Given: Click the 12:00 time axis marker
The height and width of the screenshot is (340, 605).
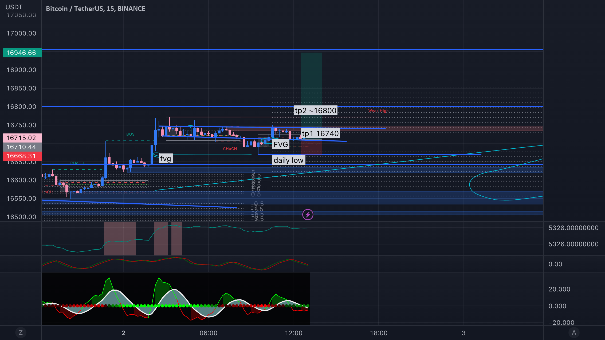Looking at the screenshot, I should coord(293,333).
